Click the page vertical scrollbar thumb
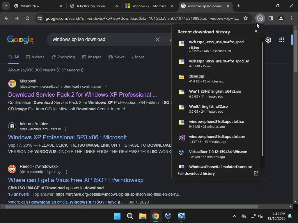298x223 pixels. (x=295, y=51)
